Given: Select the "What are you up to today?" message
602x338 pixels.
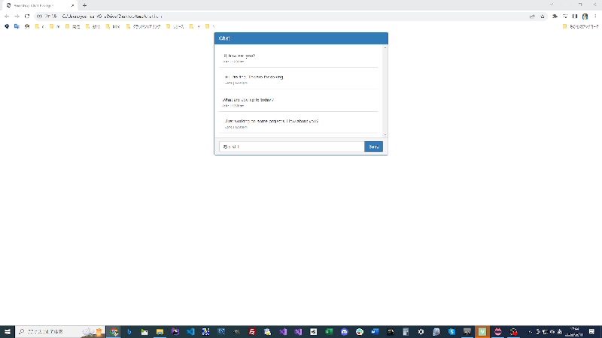Looking at the screenshot, I should click(x=248, y=99).
